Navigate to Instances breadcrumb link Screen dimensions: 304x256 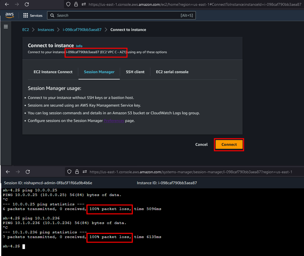(x=46, y=30)
